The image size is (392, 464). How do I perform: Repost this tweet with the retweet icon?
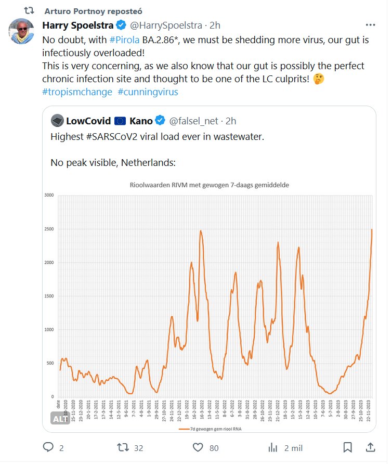tap(123, 447)
